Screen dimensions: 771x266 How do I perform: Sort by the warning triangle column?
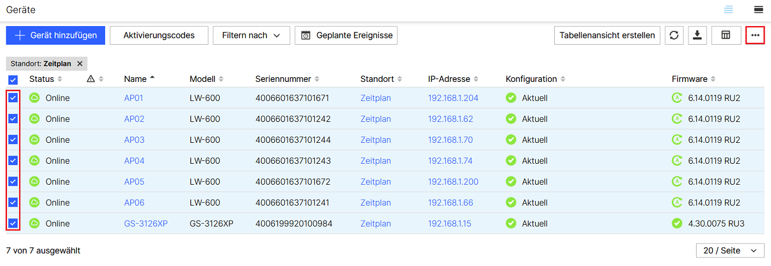(95, 79)
